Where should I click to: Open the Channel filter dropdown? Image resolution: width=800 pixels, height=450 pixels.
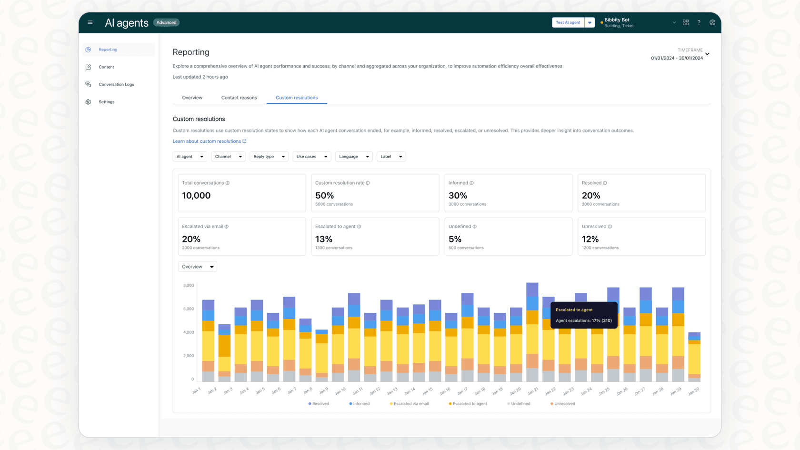click(x=228, y=156)
